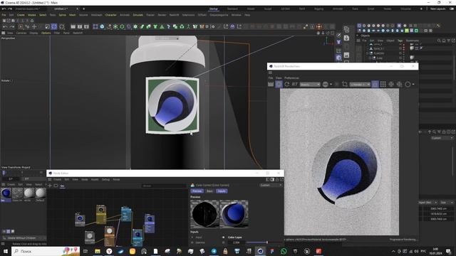Open the Character menu in main menu bar

111,15
